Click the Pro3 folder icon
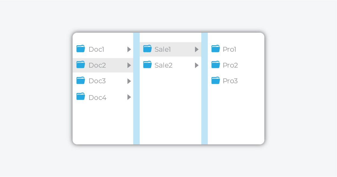This screenshot has height=177, width=337. click(x=216, y=81)
